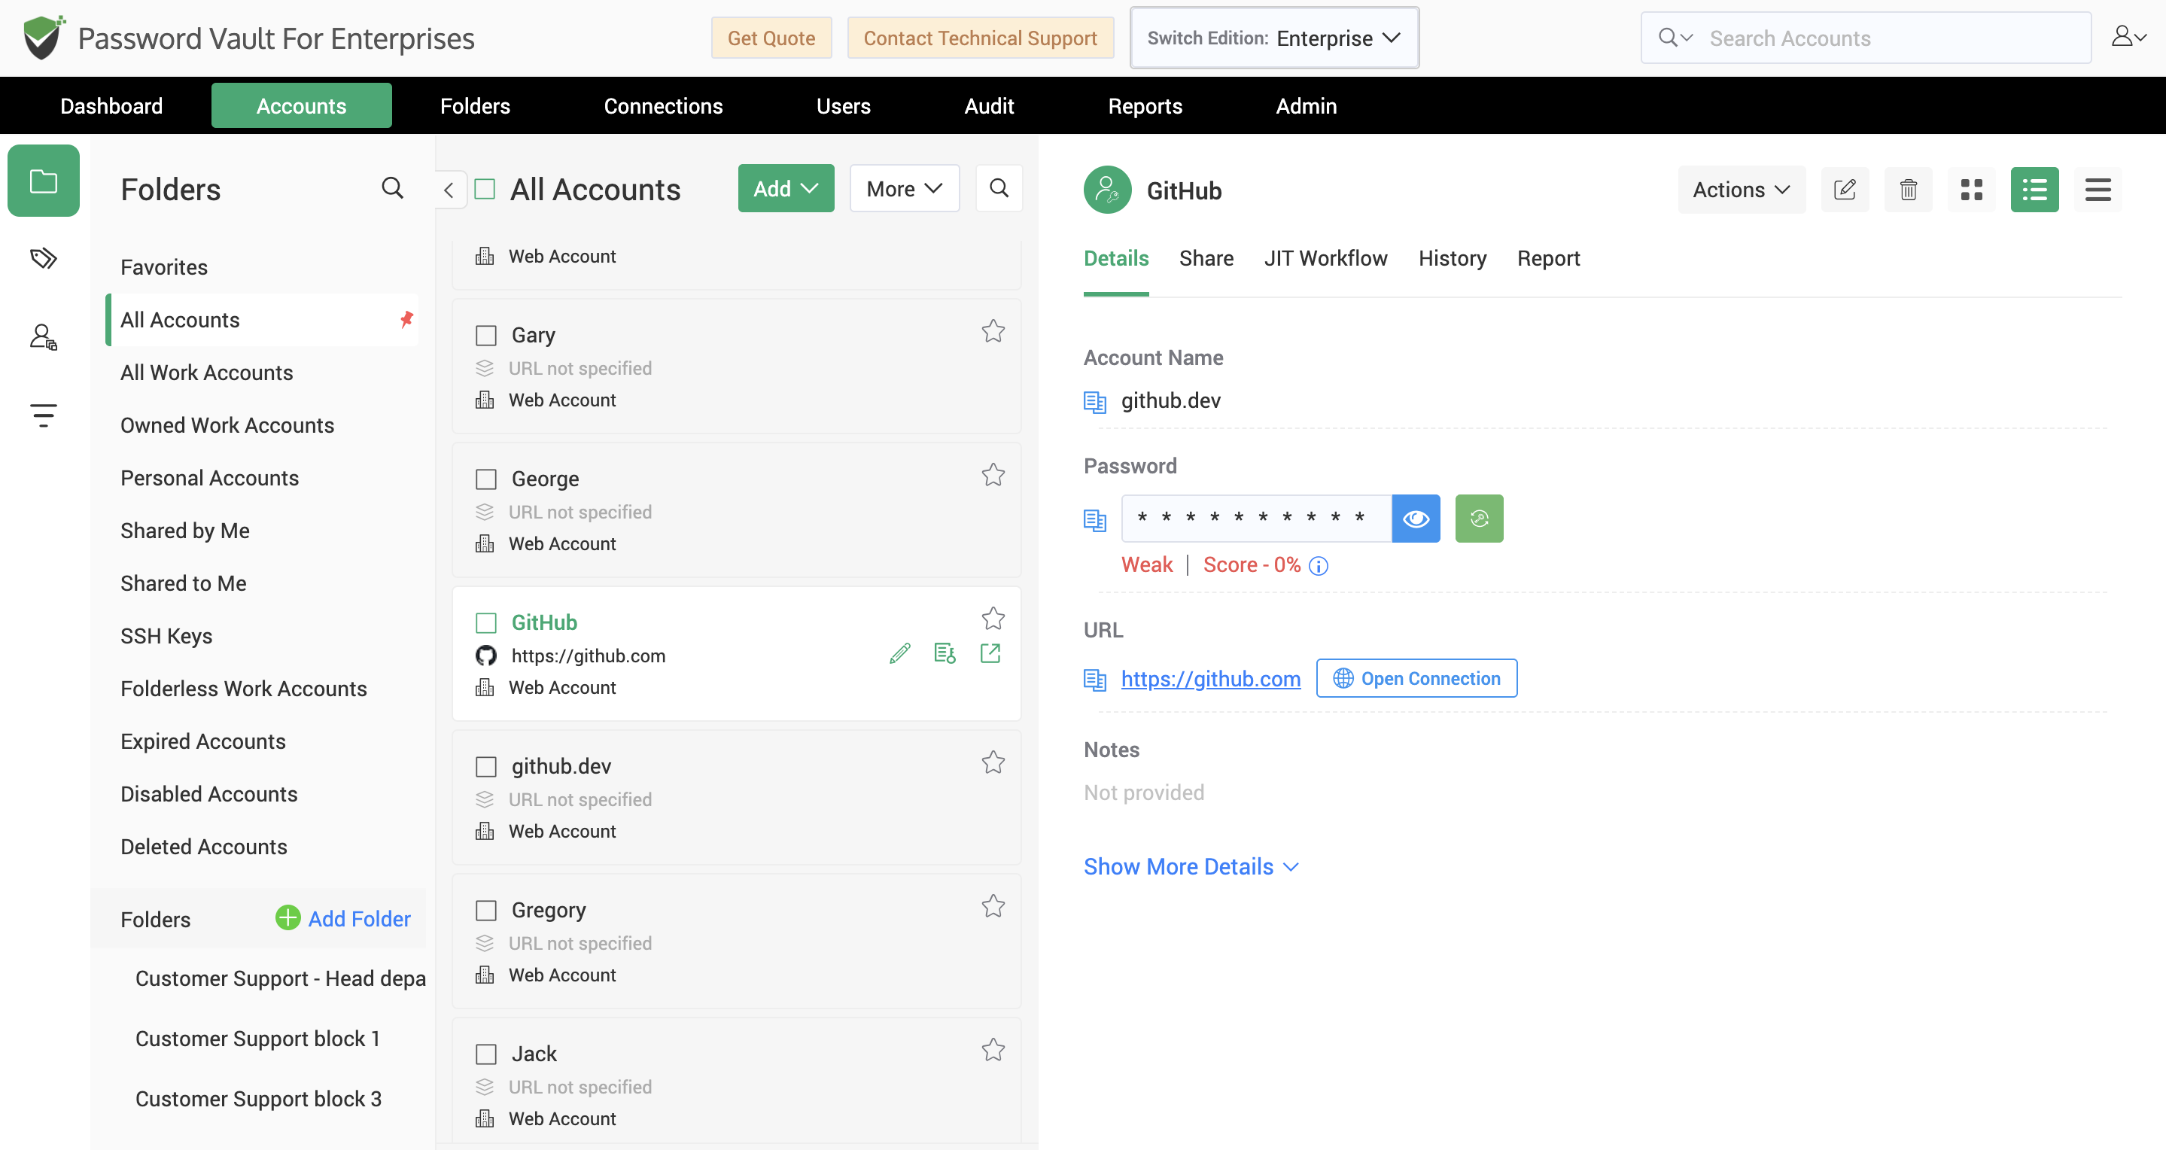Select SSH Keys in folder list
Viewport: 2166px width, 1150px height.
[166, 637]
